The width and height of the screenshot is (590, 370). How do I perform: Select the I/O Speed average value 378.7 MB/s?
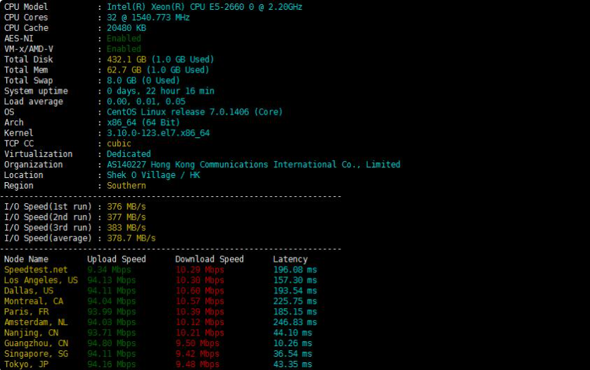coord(131,238)
